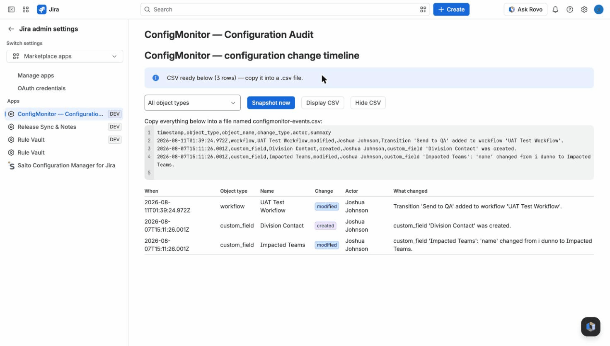Click the second Rule Vault hexagon icon
610x346 pixels.
pyautogui.click(x=12, y=152)
